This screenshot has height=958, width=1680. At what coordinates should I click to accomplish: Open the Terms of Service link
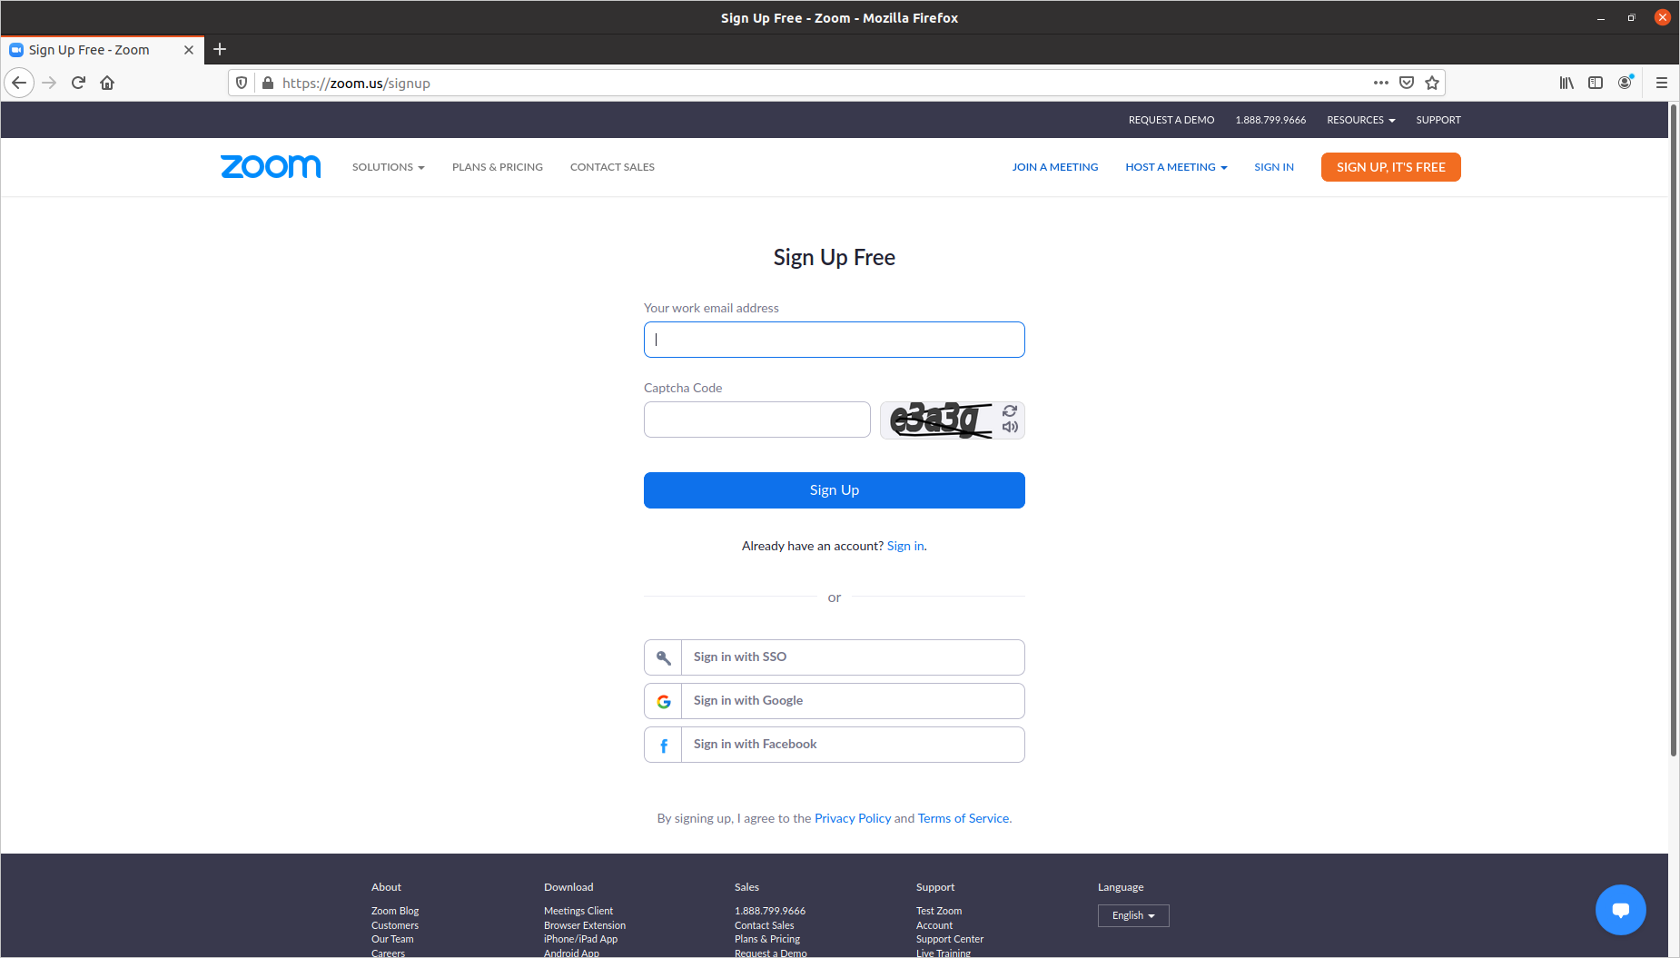point(964,818)
